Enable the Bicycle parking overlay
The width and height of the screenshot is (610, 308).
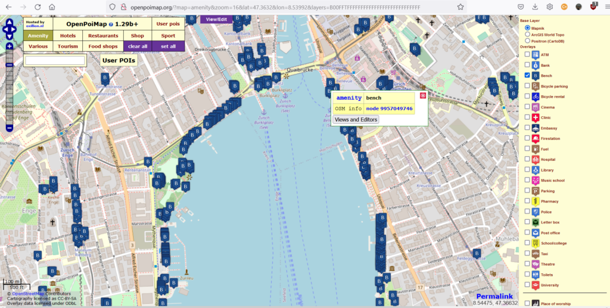[x=527, y=86]
